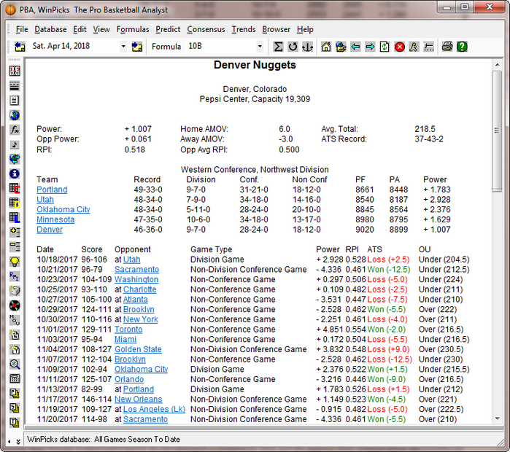
Task: Open the Formulas menu
Action: [x=133, y=30]
